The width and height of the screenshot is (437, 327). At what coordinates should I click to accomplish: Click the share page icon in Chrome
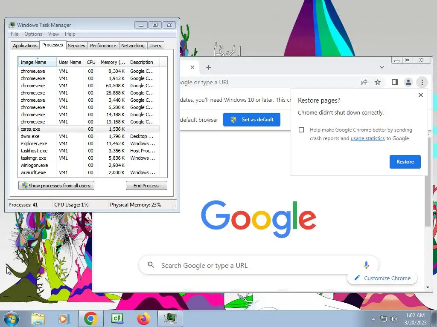pyautogui.click(x=364, y=82)
